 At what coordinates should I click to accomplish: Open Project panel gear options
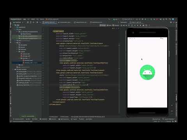(x=37, y=23)
